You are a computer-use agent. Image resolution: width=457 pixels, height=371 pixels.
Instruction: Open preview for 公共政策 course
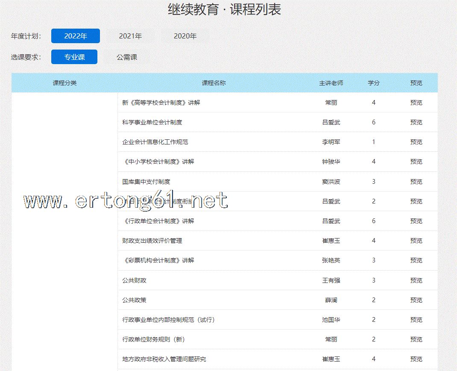(x=416, y=300)
